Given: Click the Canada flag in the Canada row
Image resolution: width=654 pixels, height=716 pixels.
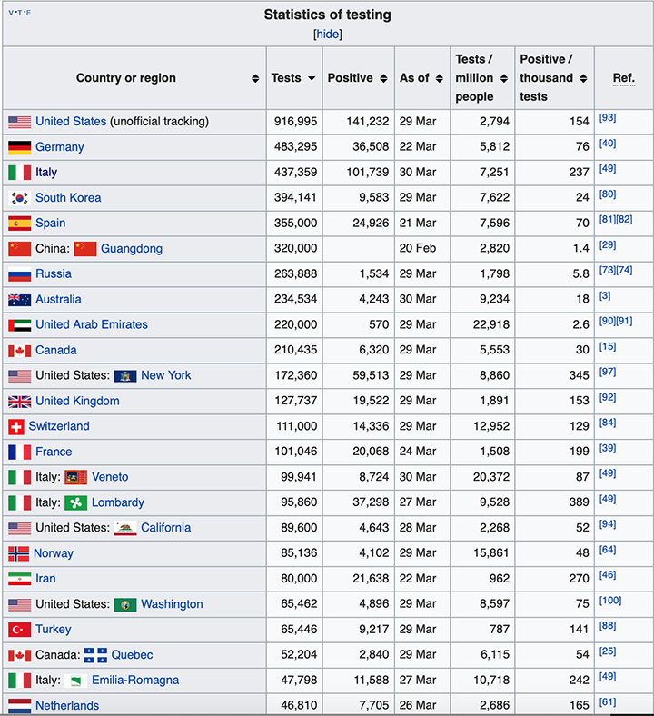Looking at the screenshot, I should coord(20,351).
